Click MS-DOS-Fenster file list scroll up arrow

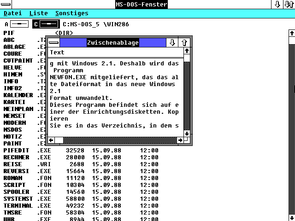pos(292,33)
